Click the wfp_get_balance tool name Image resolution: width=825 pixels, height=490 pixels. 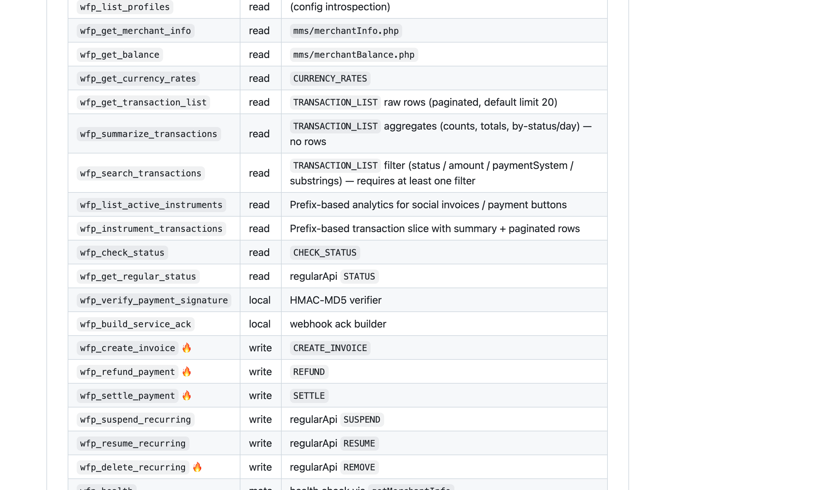tap(120, 54)
